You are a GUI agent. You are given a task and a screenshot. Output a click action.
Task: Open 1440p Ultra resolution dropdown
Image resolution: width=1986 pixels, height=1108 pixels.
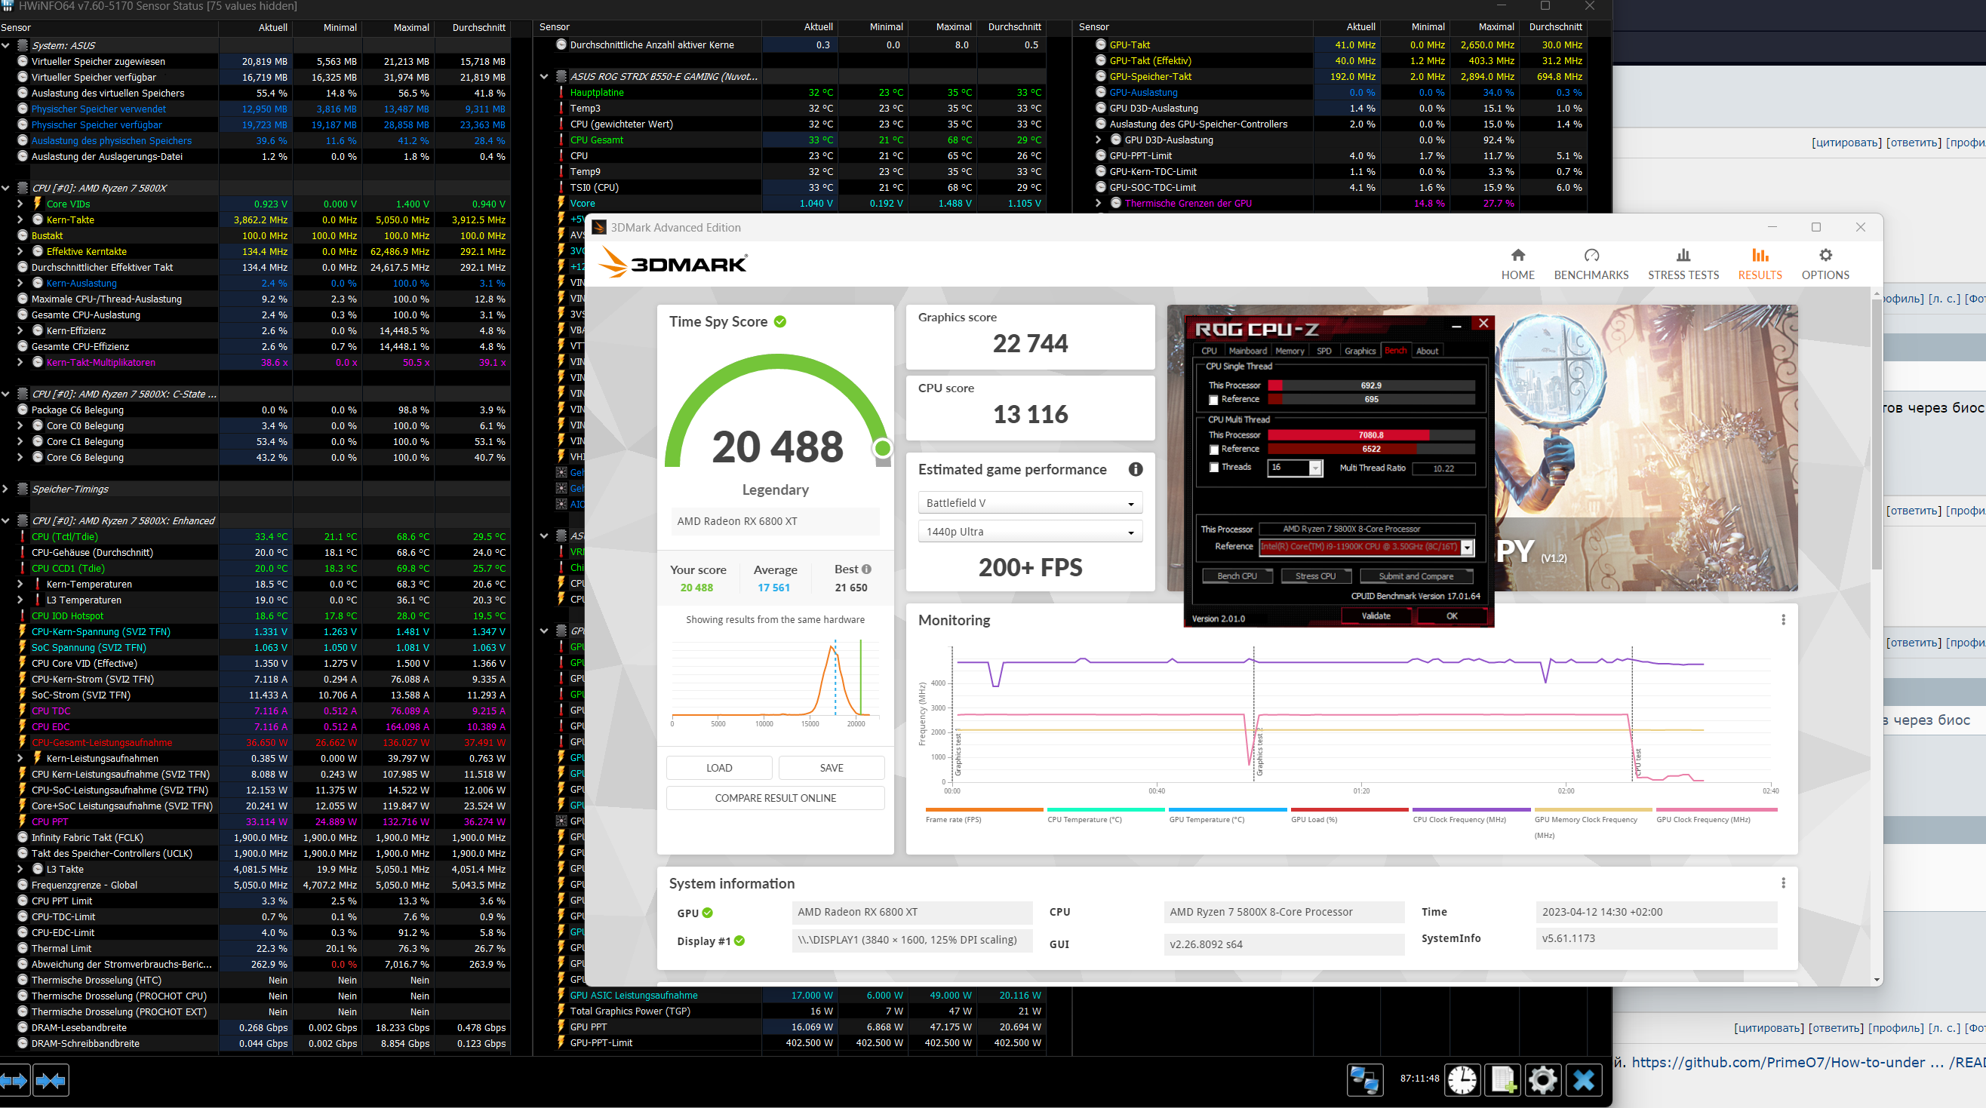(x=1029, y=532)
